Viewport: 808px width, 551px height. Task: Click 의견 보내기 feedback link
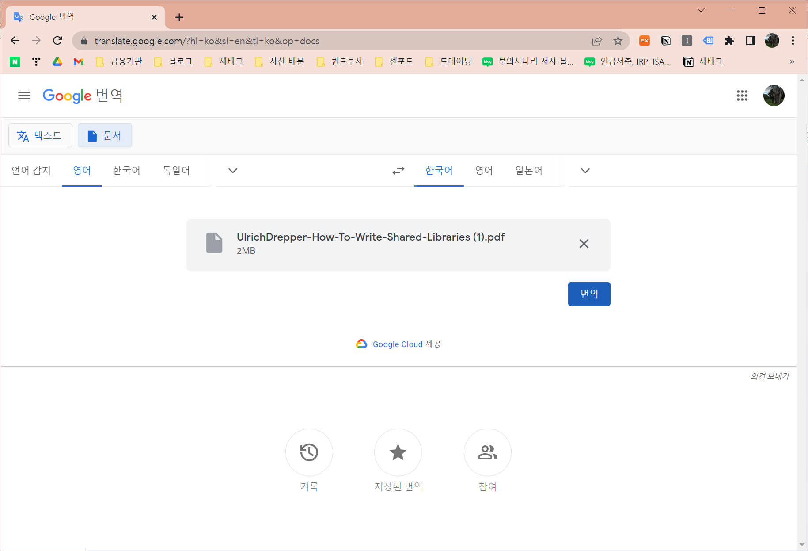pyautogui.click(x=770, y=376)
